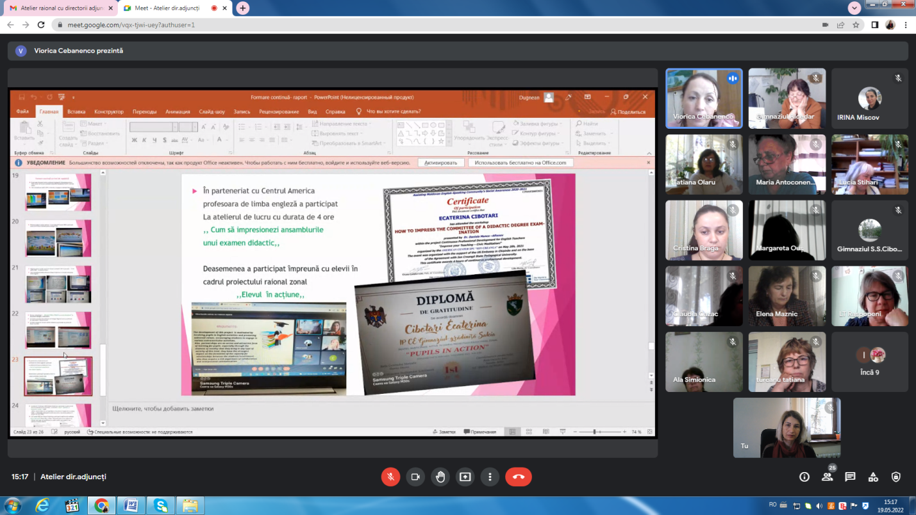Screen dimensions: 916x515
Task: Open Word from the Windows taskbar
Action: point(130,505)
